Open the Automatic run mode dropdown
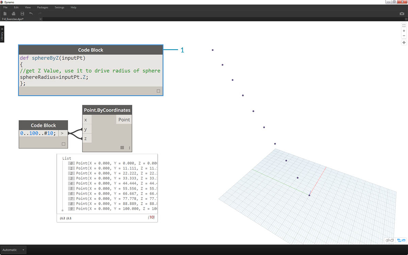The height and width of the screenshot is (255, 408). pyautogui.click(x=14, y=250)
